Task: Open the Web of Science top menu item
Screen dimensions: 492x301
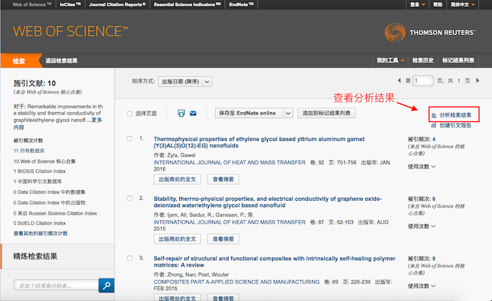Action: click(32, 4)
